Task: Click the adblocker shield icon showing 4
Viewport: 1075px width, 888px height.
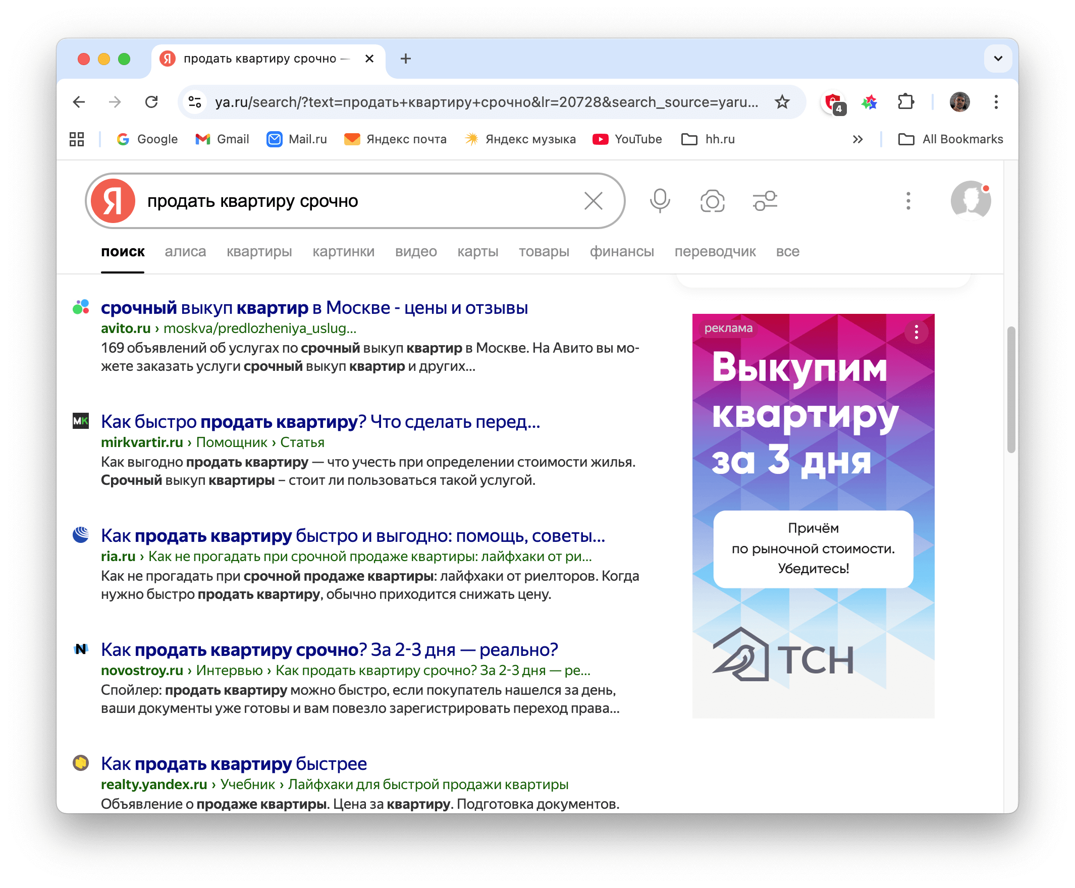Action: click(x=833, y=102)
